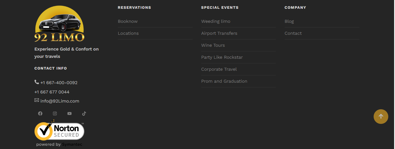395x149 pixels.
Task: Select Prom and Graduation
Action: [224, 81]
